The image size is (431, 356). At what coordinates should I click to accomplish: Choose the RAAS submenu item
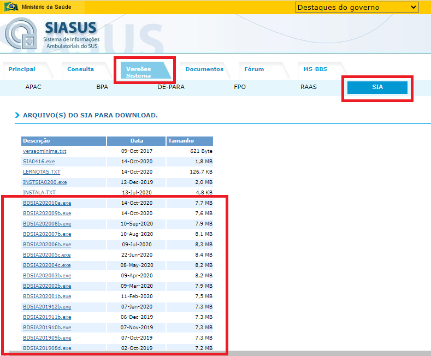308,87
